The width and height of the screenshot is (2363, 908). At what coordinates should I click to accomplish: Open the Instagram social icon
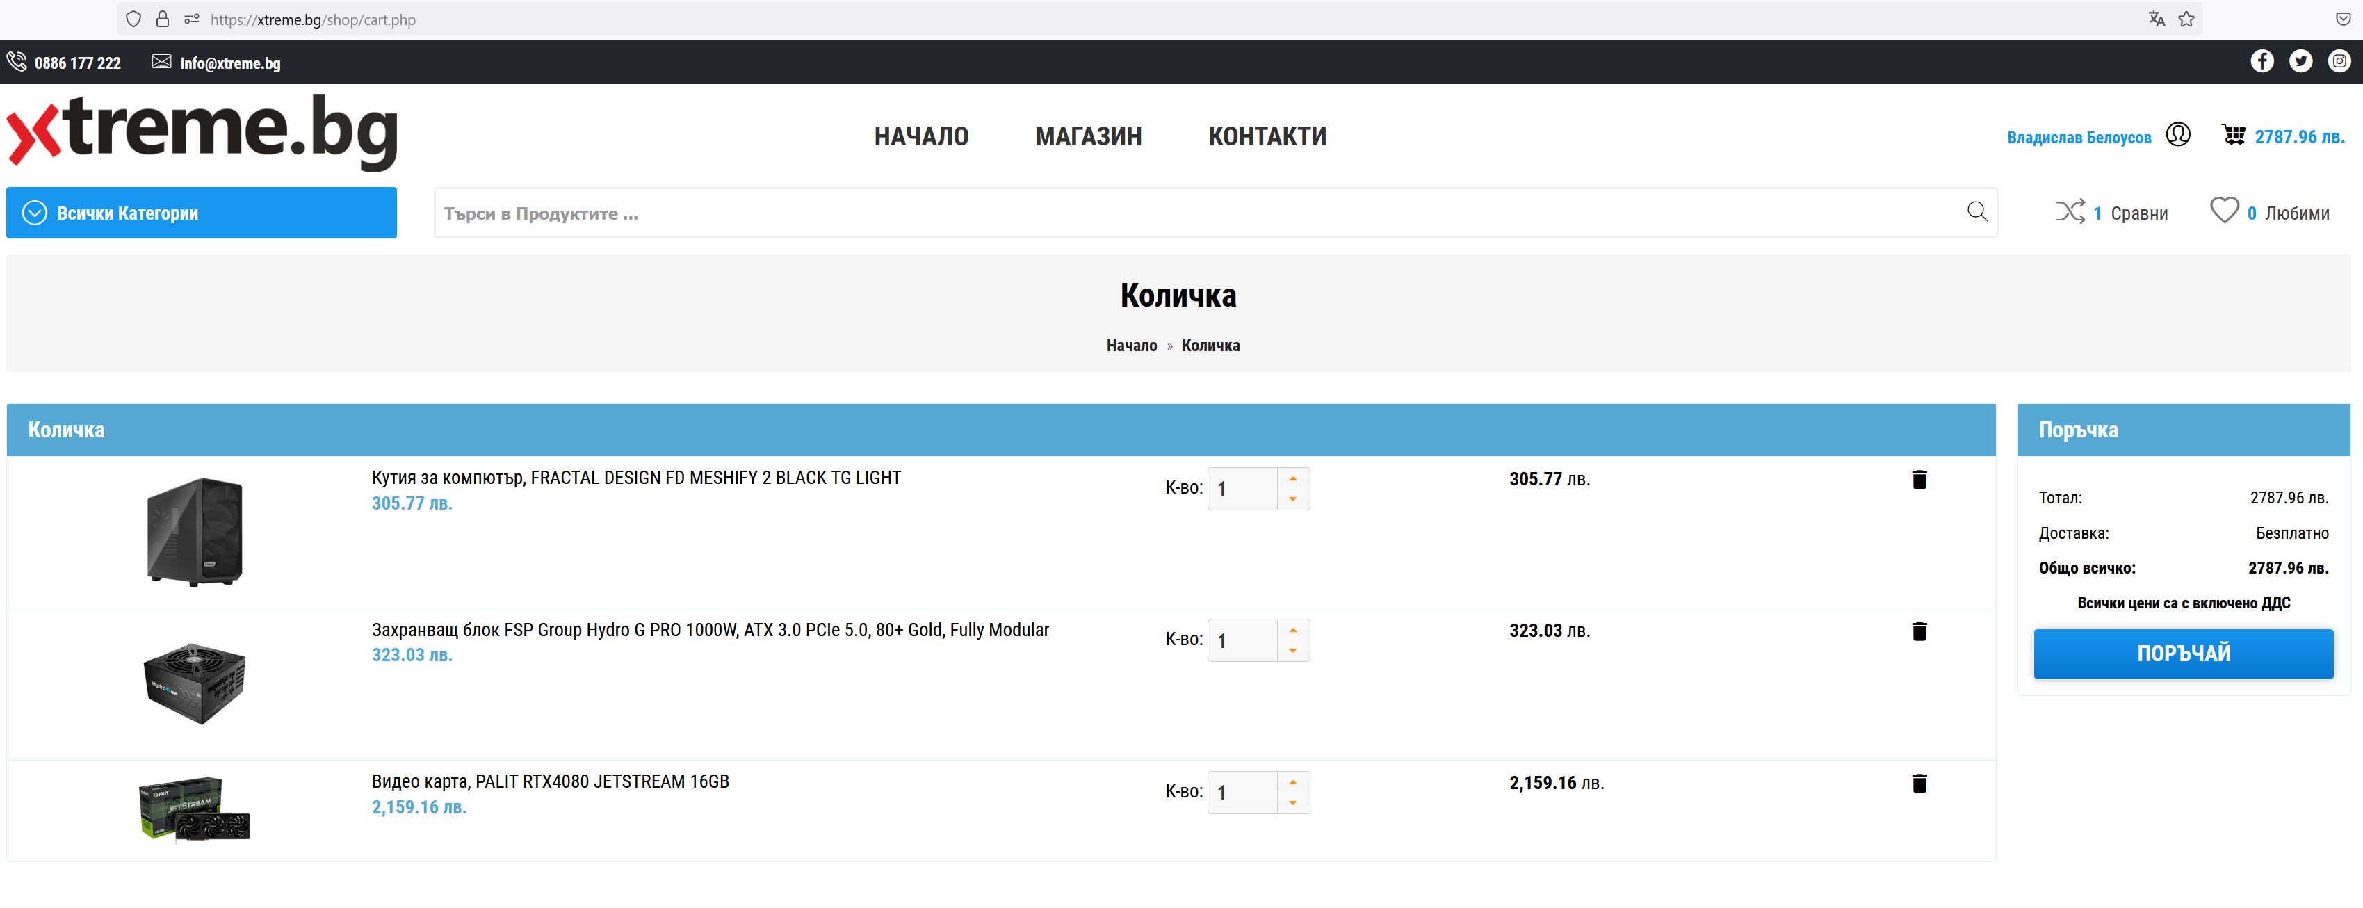(x=2339, y=60)
